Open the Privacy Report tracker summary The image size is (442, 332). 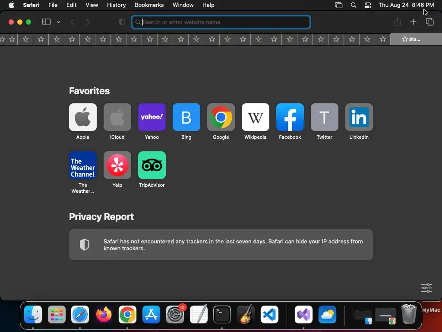click(221, 245)
